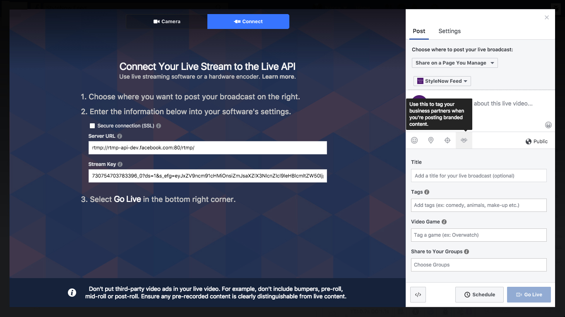
Task: Follow the Learn more link
Action: [278, 77]
